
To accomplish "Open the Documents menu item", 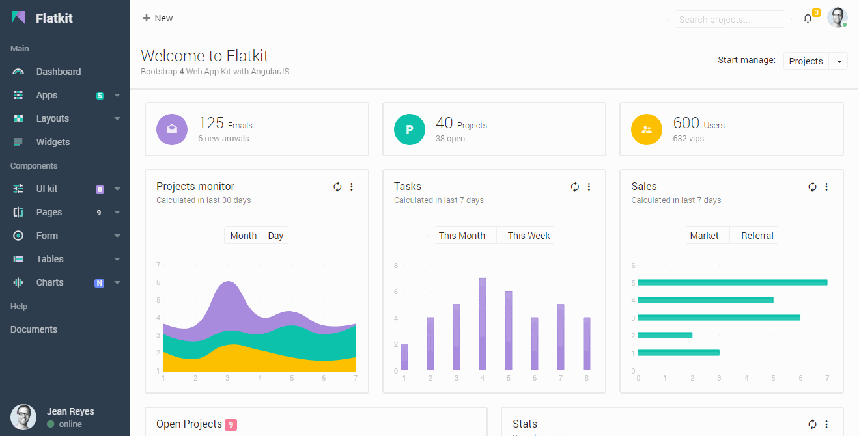I will pyautogui.click(x=33, y=329).
